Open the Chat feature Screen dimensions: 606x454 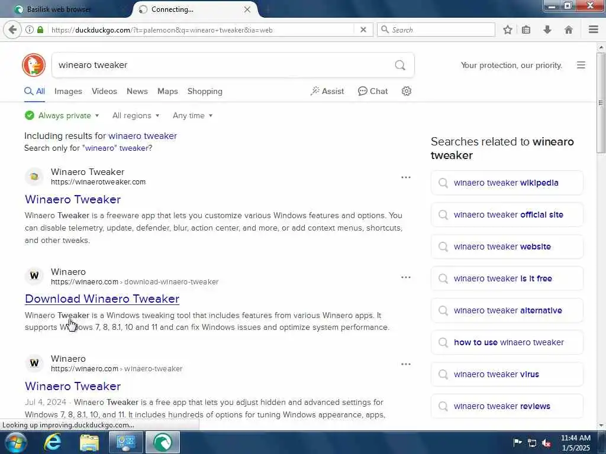(373, 92)
